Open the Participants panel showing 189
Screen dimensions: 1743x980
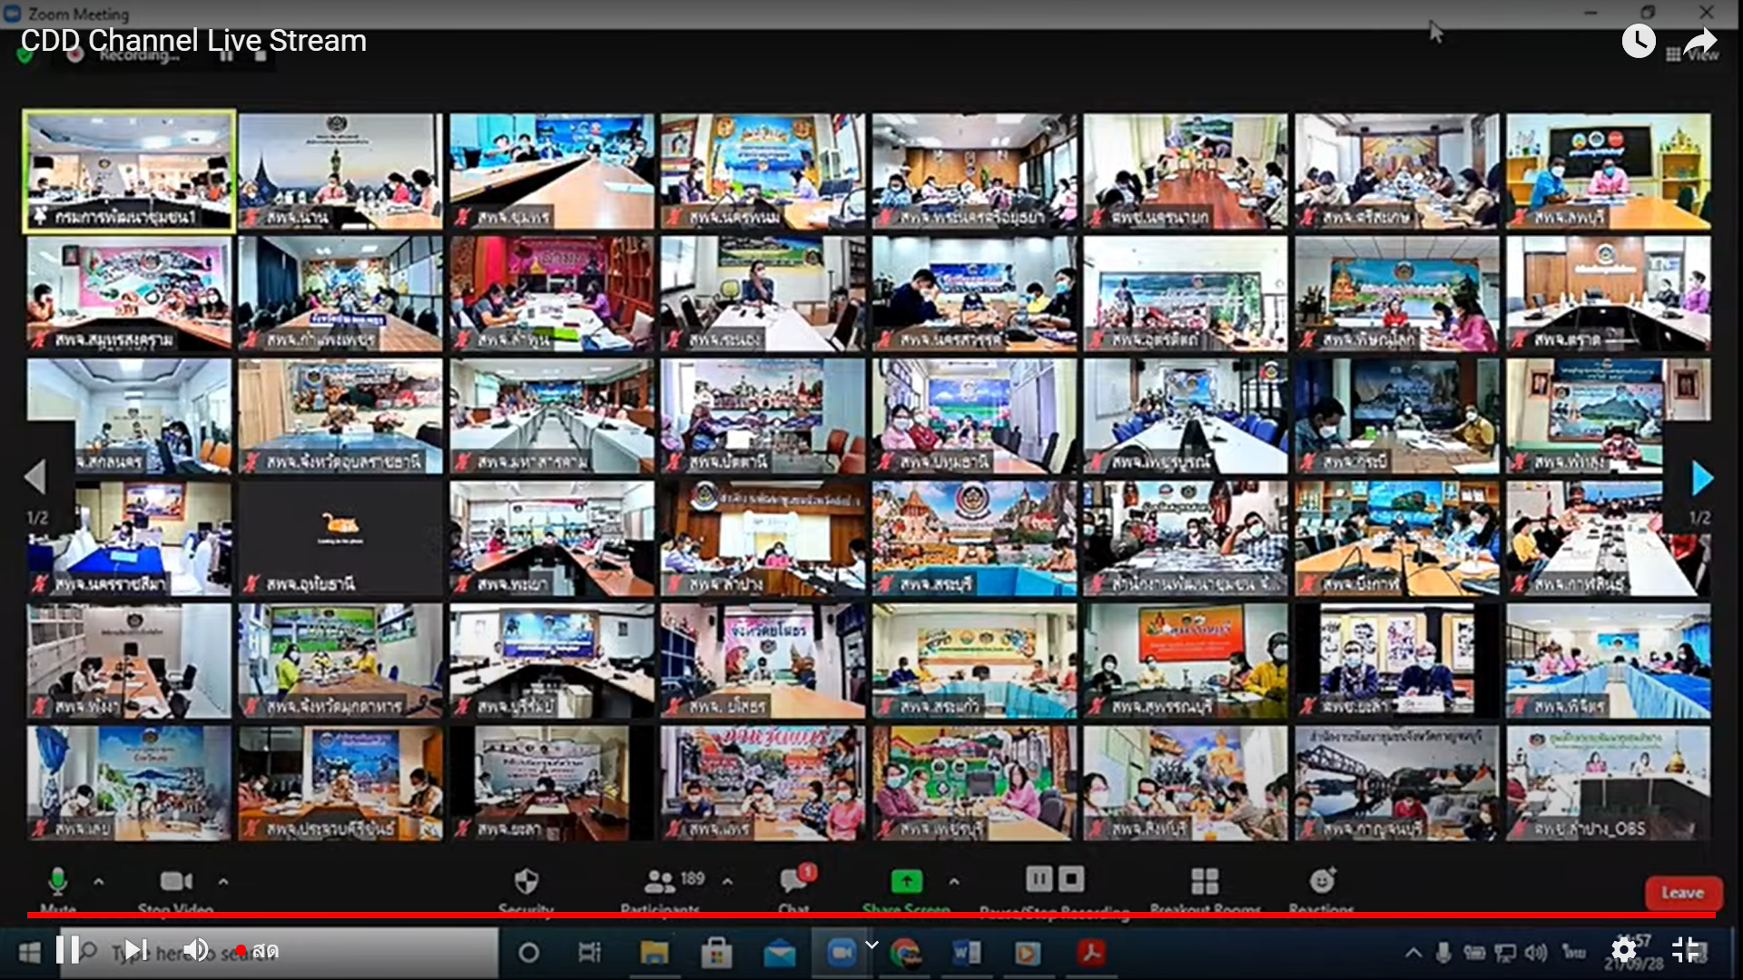(674, 880)
